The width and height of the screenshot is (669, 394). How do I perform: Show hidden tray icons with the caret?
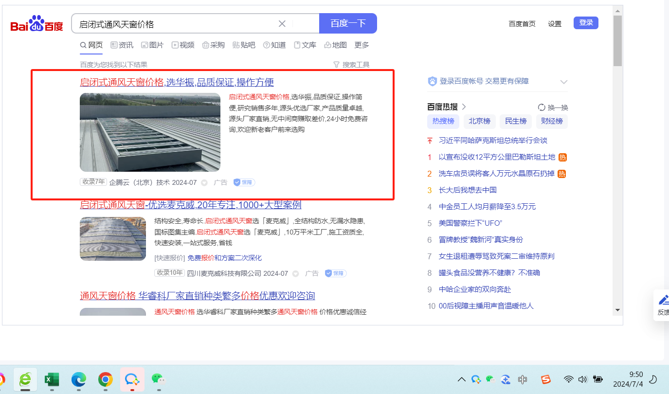click(462, 379)
